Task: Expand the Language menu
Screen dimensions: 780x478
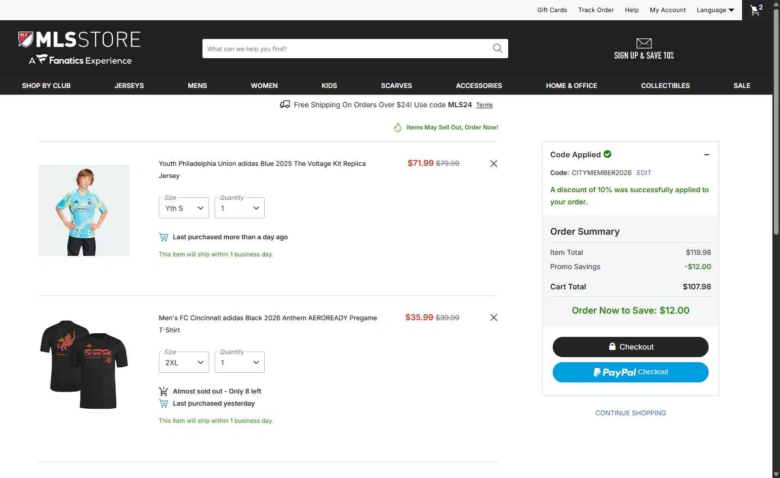Action: tap(715, 10)
